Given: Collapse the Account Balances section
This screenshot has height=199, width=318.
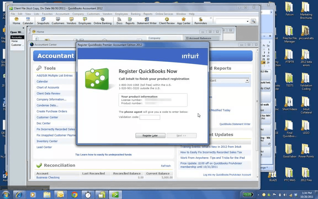Looking at the screenshot, I should click(187, 38).
